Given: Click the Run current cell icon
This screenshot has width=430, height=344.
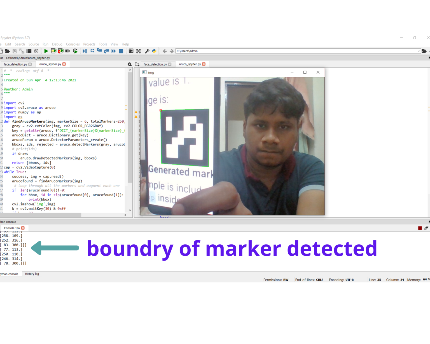Looking at the screenshot, I should (53, 51).
